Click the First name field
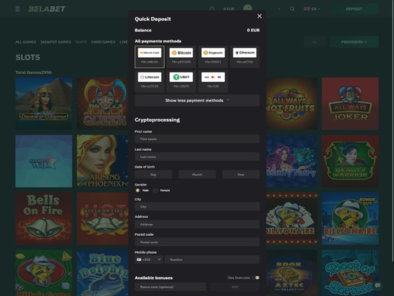394x296 pixels. tap(197, 138)
